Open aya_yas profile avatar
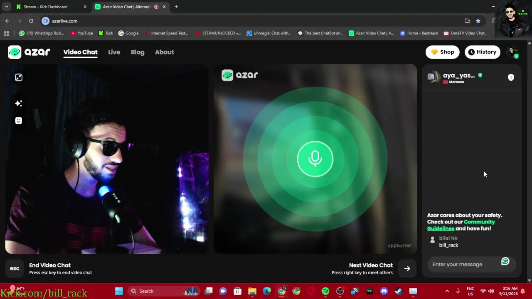This screenshot has width=532, height=299. tap(434, 77)
